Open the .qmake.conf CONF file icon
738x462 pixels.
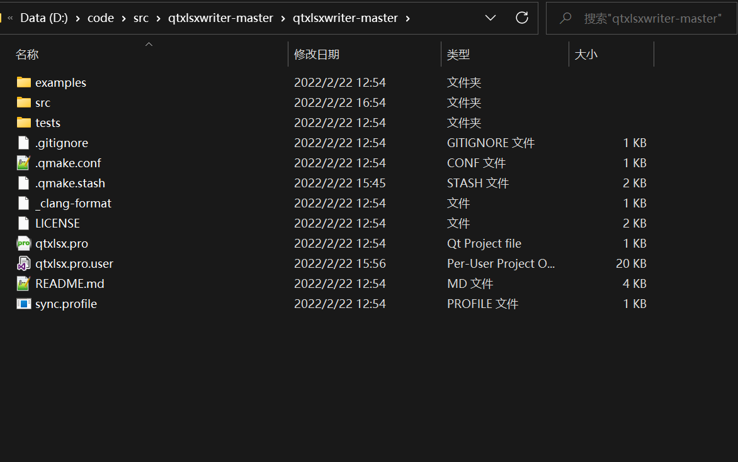coord(23,163)
